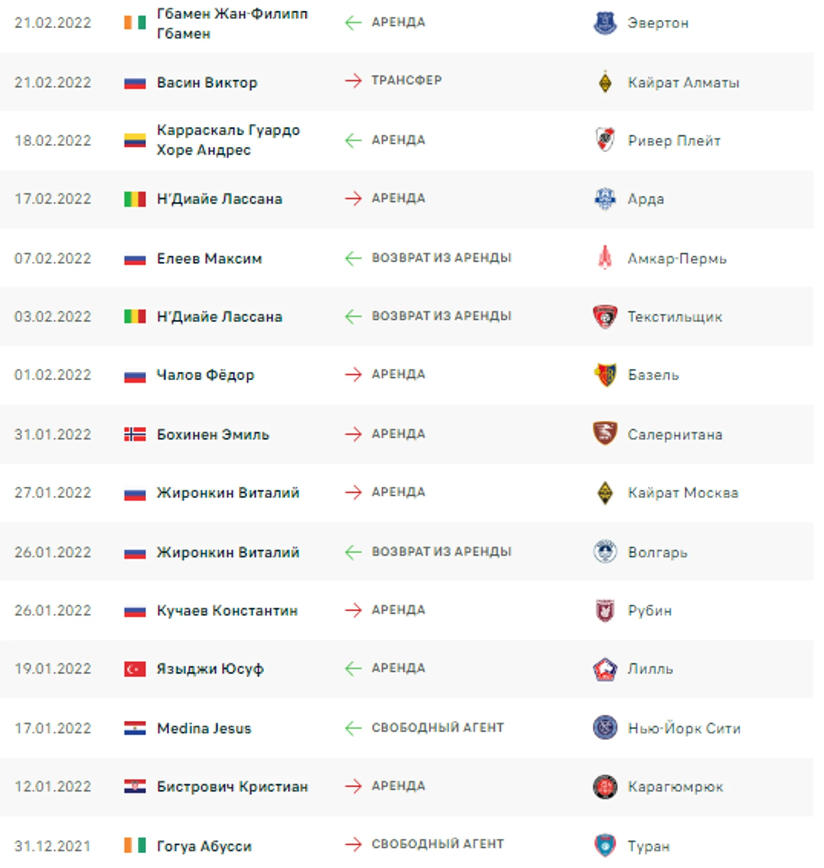Open player Чалов Фёдор

pyautogui.click(x=205, y=375)
